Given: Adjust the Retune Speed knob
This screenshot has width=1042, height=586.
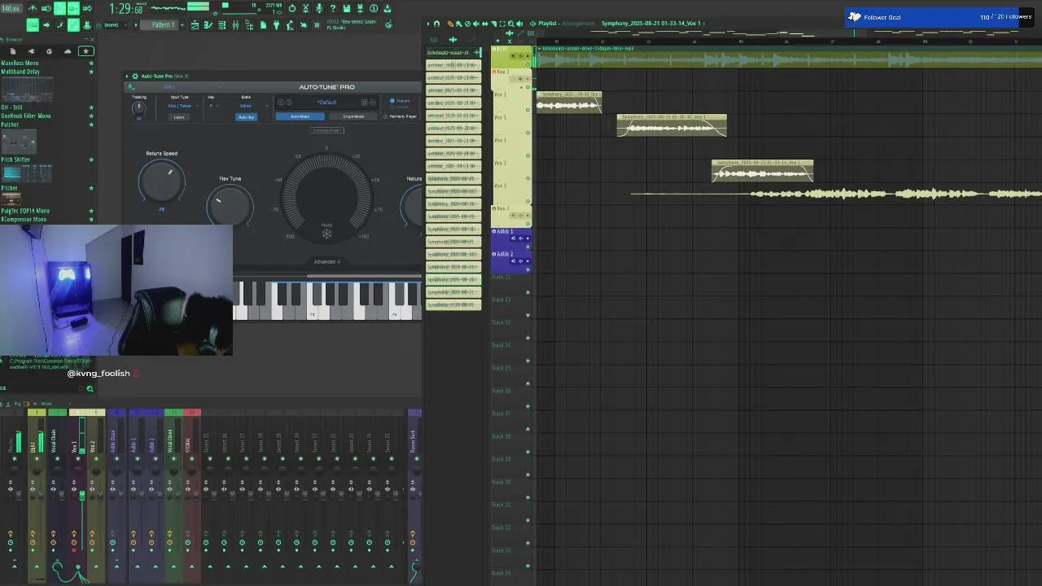Looking at the screenshot, I should (x=161, y=181).
